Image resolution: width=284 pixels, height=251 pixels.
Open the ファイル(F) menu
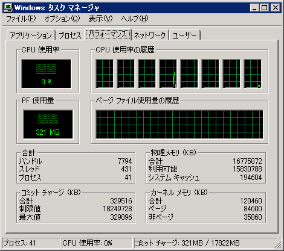[x=21, y=19]
